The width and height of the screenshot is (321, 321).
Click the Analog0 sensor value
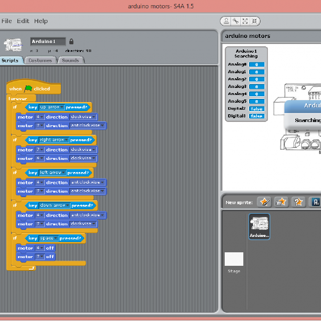[257, 64]
